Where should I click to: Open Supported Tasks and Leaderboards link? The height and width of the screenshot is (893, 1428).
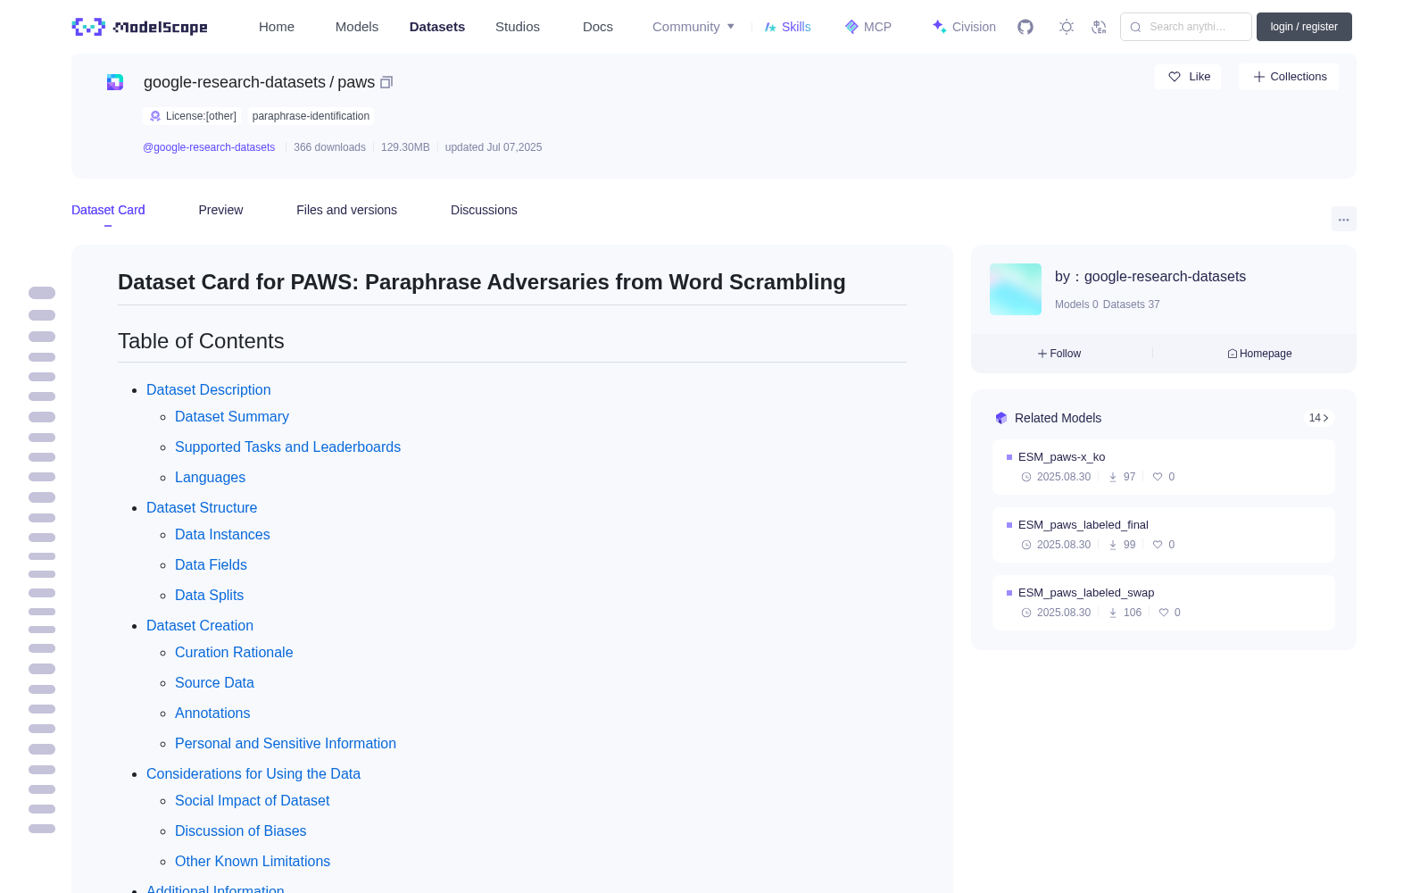(287, 446)
